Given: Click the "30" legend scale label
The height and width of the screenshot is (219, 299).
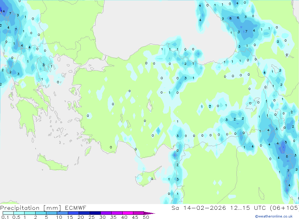Looking at the screenshot, I should pyautogui.click(x=102, y=217).
